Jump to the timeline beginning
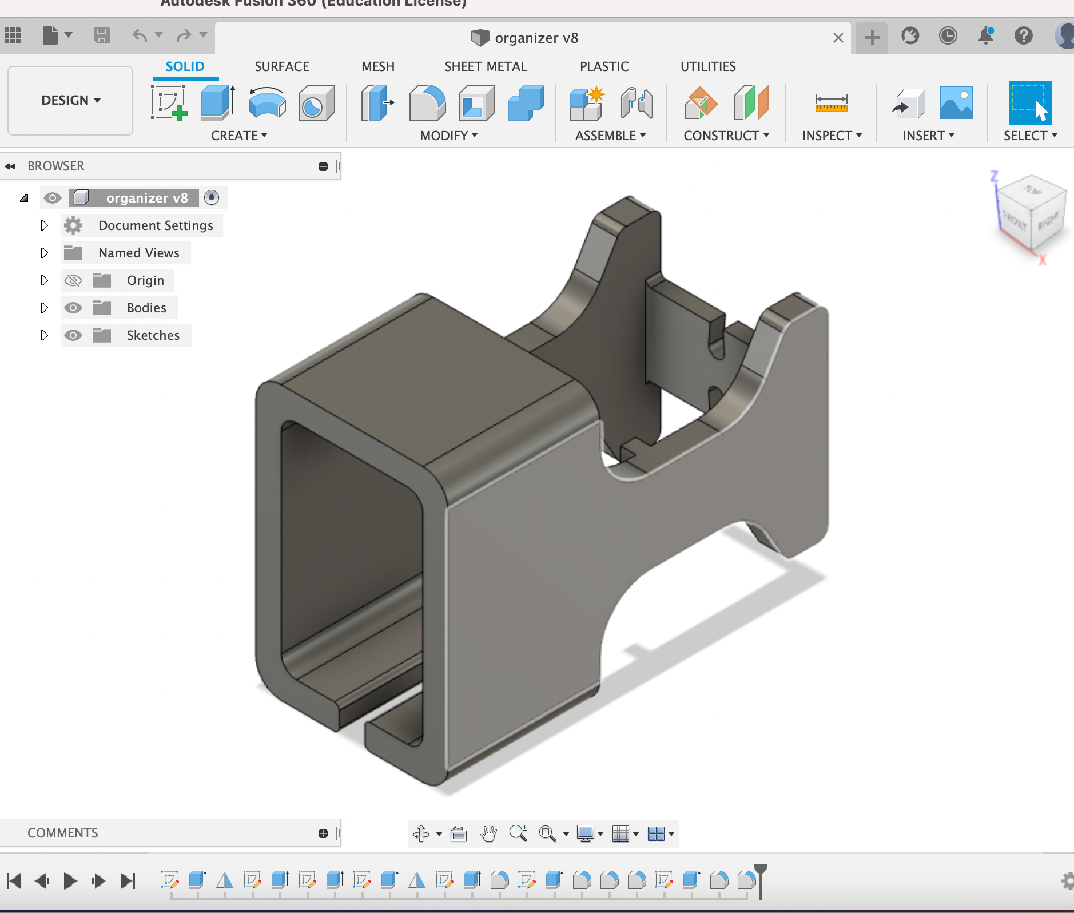The width and height of the screenshot is (1074, 913). click(x=14, y=881)
